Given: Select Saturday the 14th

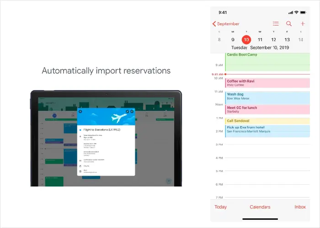Looking at the screenshot, I should (301, 40).
